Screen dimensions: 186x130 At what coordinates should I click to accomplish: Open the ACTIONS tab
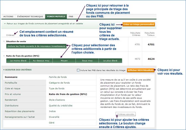(x=8, y=17)
